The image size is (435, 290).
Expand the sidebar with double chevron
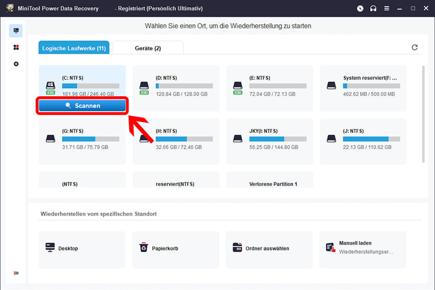tap(16, 273)
